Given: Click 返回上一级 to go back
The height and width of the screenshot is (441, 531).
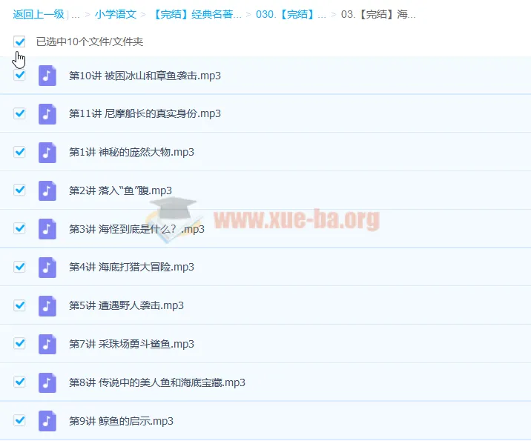Looking at the screenshot, I should tap(39, 14).
